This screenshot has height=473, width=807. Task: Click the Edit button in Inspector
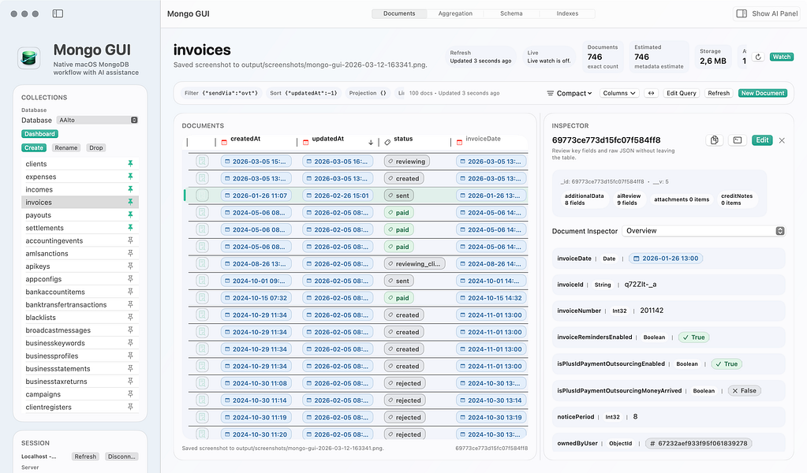[762, 140]
